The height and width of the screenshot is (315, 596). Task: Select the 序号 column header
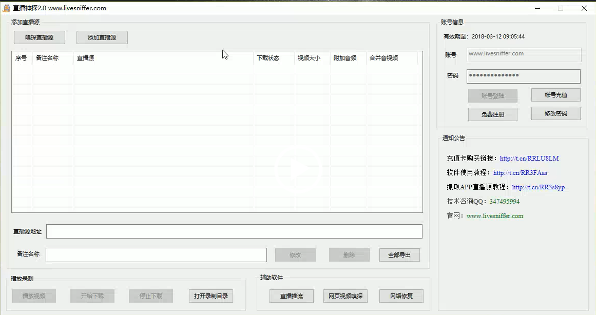pos(22,58)
